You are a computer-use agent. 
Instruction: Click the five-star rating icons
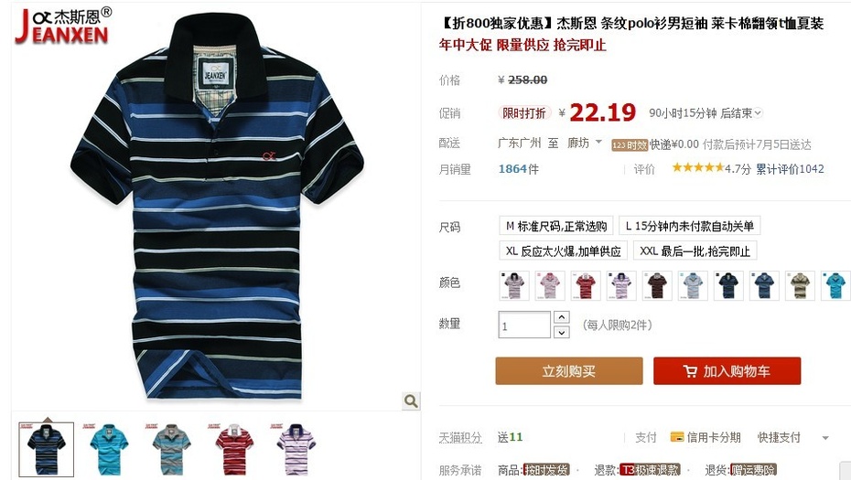(x=698, y=167)
